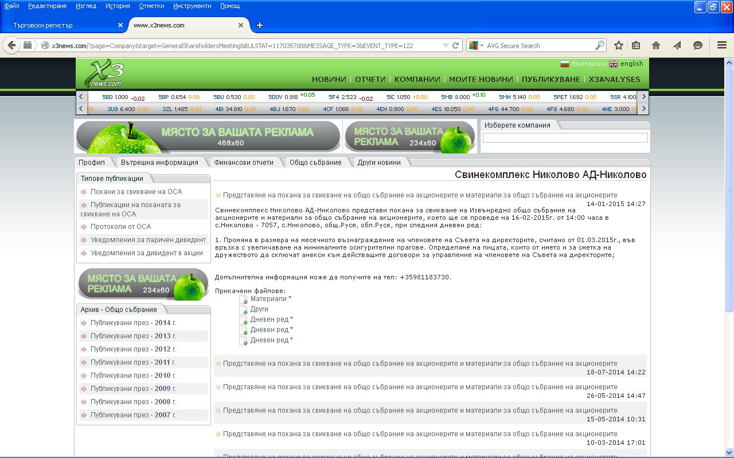The height and width of the screenshot is (458, 734).
Task: Click the Изберете компания input field
Action: (x=565, y=137)
